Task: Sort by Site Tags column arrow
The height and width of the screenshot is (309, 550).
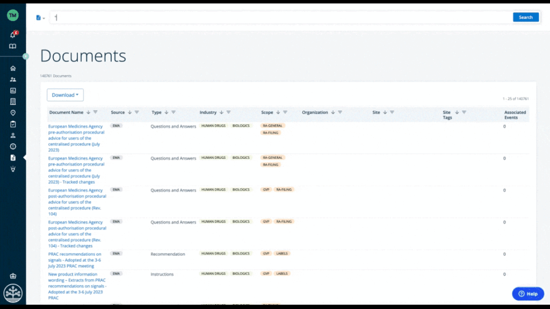Action: click(457, 113)
